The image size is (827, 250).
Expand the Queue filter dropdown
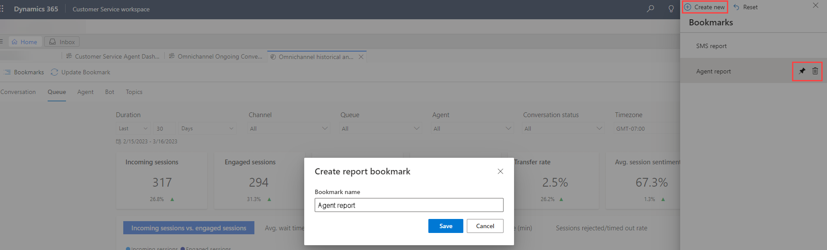(x=381, y=128)
